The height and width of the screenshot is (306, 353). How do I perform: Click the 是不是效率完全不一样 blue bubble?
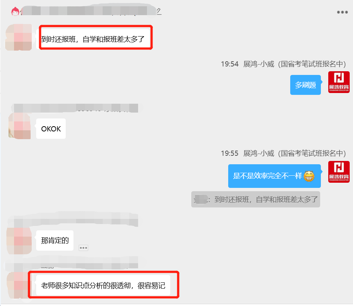274,176
